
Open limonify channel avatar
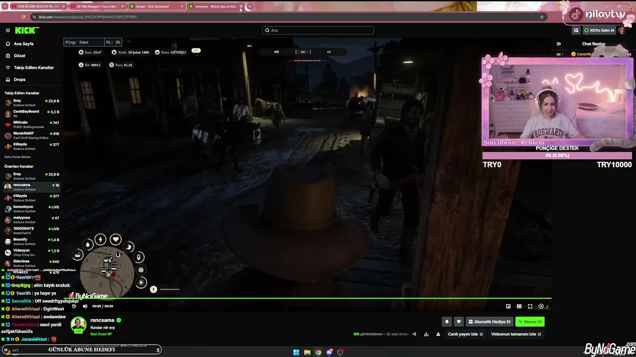click(x=8, y=241)
